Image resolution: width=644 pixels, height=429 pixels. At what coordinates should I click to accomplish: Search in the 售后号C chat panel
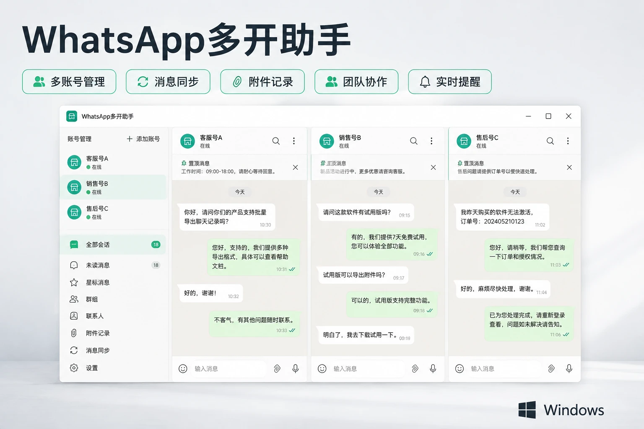(550, 141)
